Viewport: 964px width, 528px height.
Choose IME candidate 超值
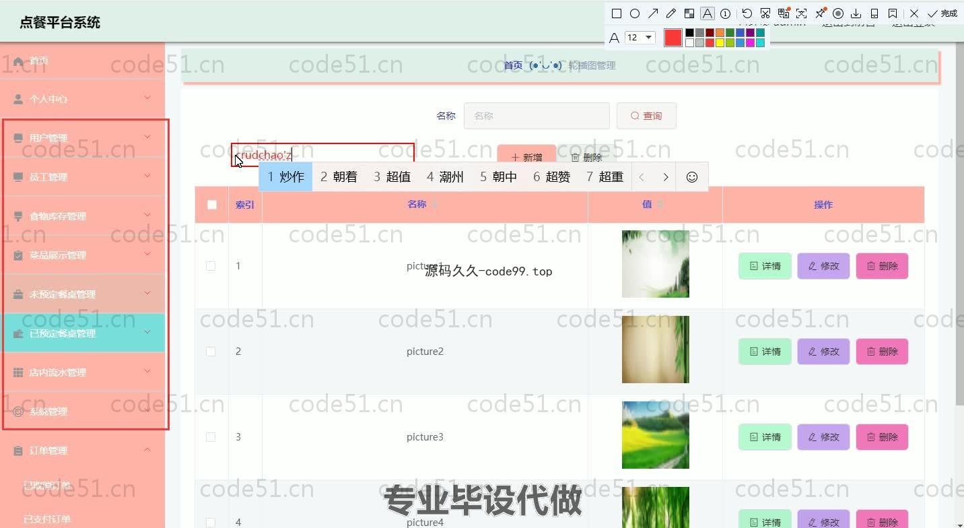(392, 177)
